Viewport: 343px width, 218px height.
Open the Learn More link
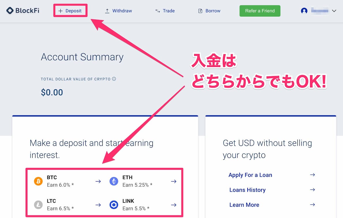244,205
